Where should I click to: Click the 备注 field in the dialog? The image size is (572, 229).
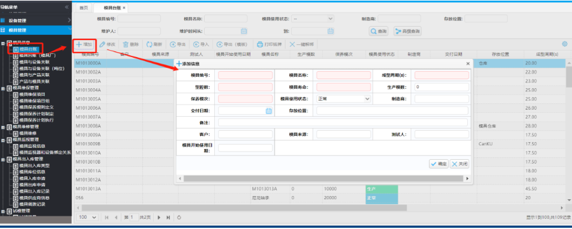343,122
